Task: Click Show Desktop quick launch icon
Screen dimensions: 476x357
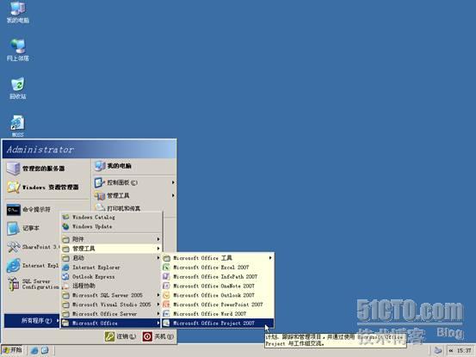Action: (45, 350)
